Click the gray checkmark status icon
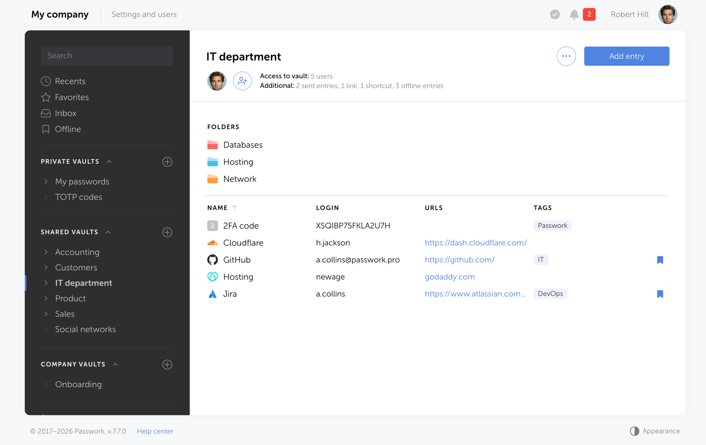The height and width of the screenshot is (445, 706). click(555, 14)
